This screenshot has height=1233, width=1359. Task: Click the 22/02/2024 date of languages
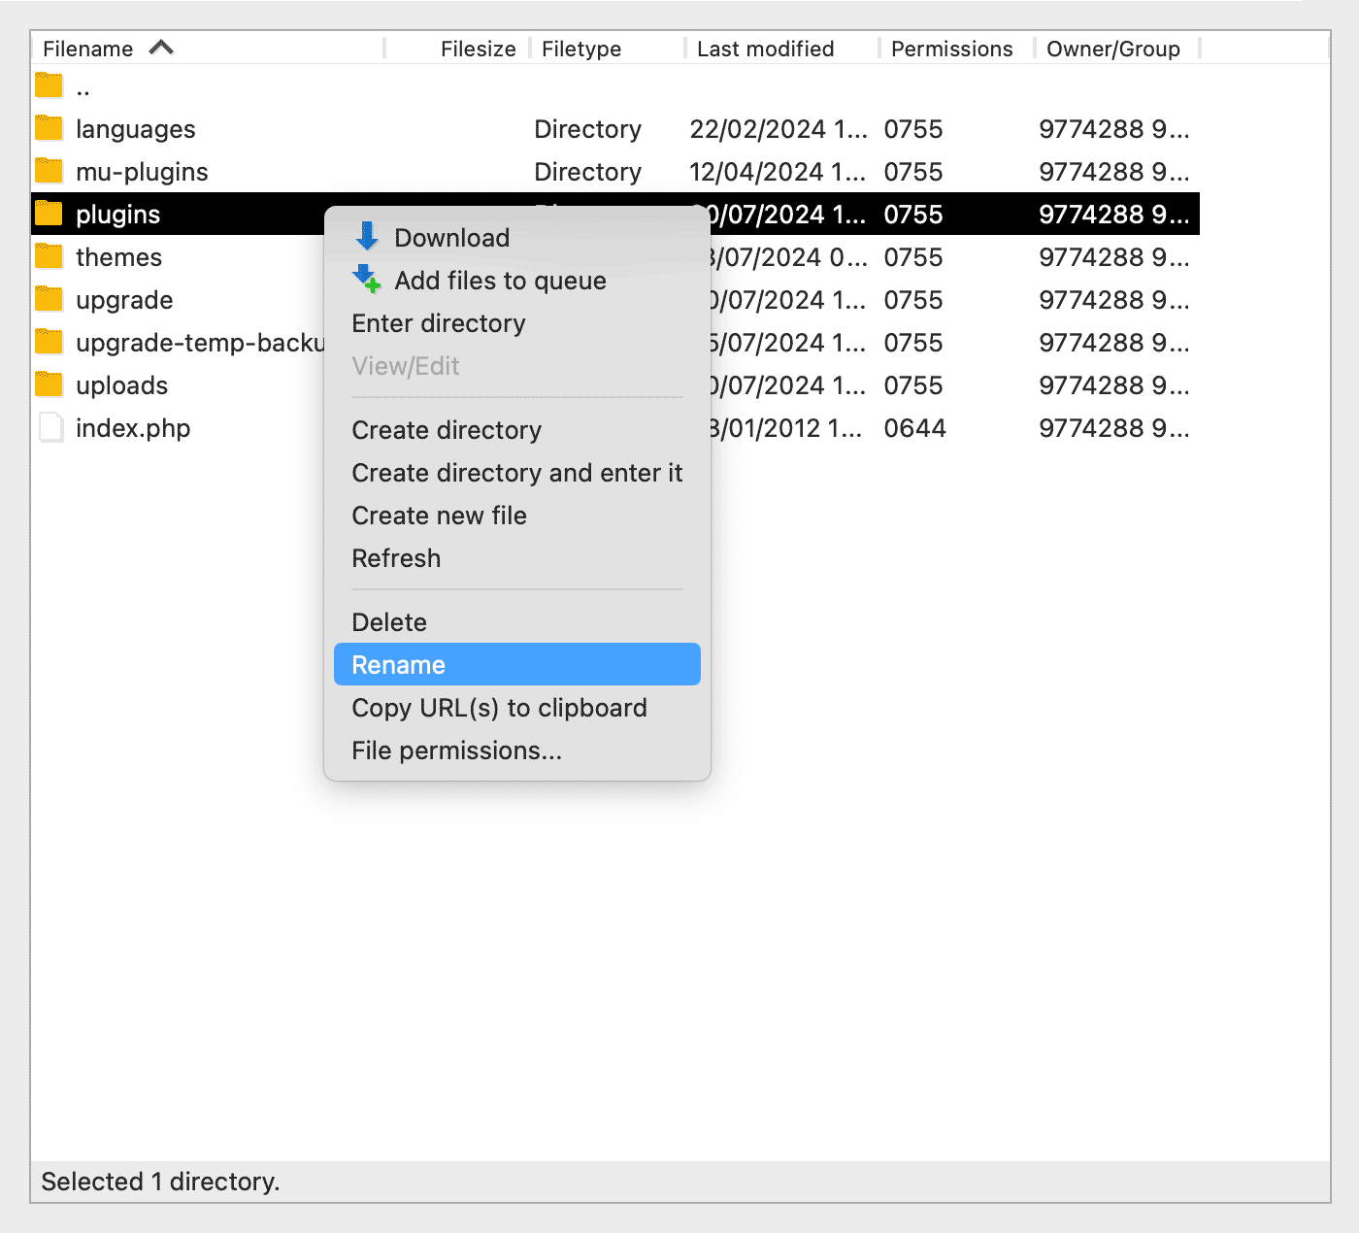point(778,129)
